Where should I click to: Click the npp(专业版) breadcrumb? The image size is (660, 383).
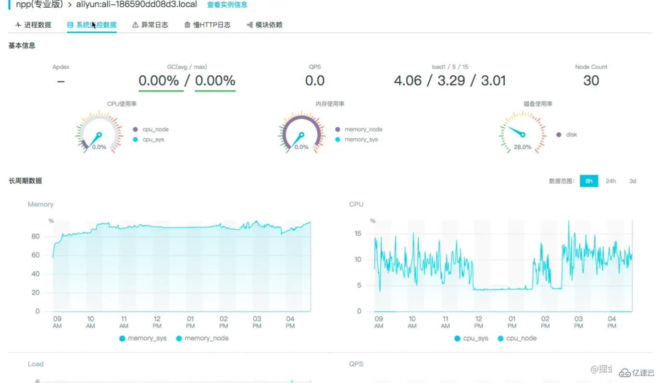pyautogui.click(x=39, y=4)
